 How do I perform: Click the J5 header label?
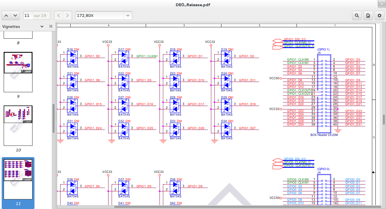pos(319,53)
